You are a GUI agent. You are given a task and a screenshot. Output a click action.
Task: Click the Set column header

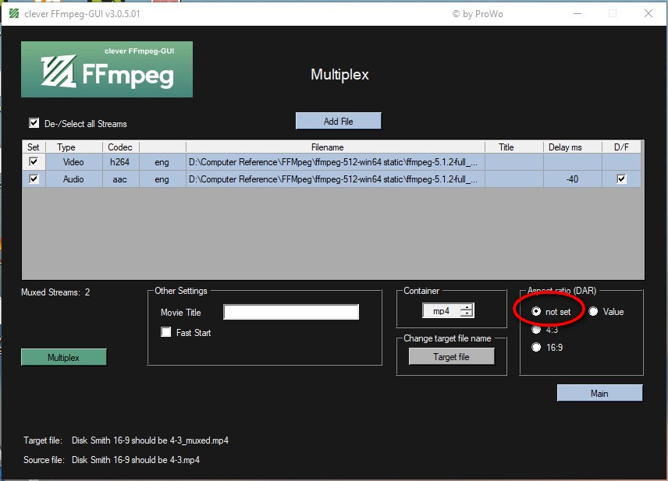34,147
